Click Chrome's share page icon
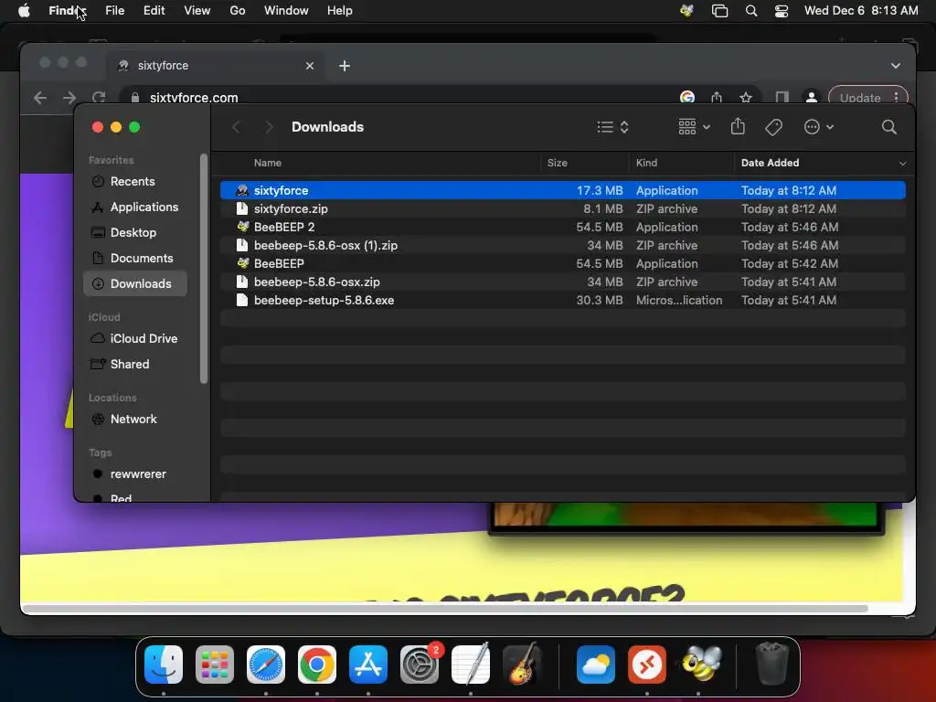Screen dimensions: 936x702 [x=717, y=97]
